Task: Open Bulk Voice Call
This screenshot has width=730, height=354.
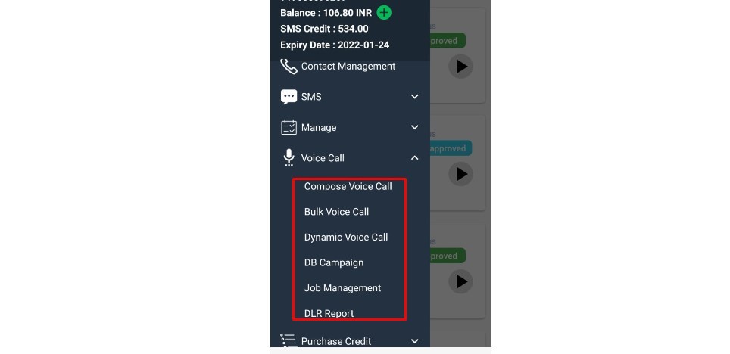Action: click(336, 212)
